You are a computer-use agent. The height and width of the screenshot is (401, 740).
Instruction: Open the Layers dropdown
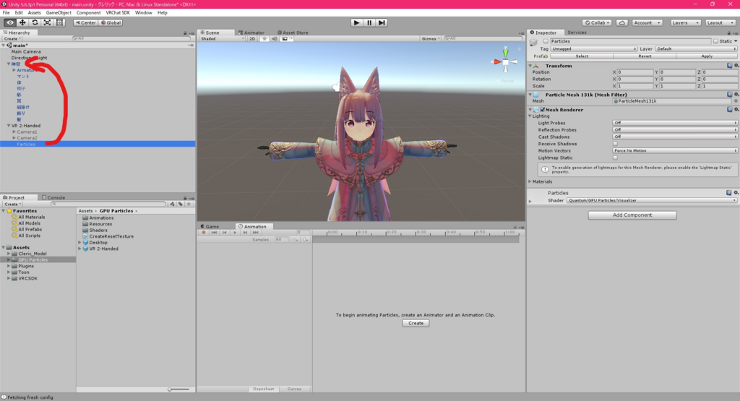tap(685, 22)
